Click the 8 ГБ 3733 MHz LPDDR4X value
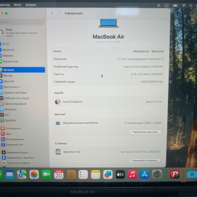 coord(147,74)
